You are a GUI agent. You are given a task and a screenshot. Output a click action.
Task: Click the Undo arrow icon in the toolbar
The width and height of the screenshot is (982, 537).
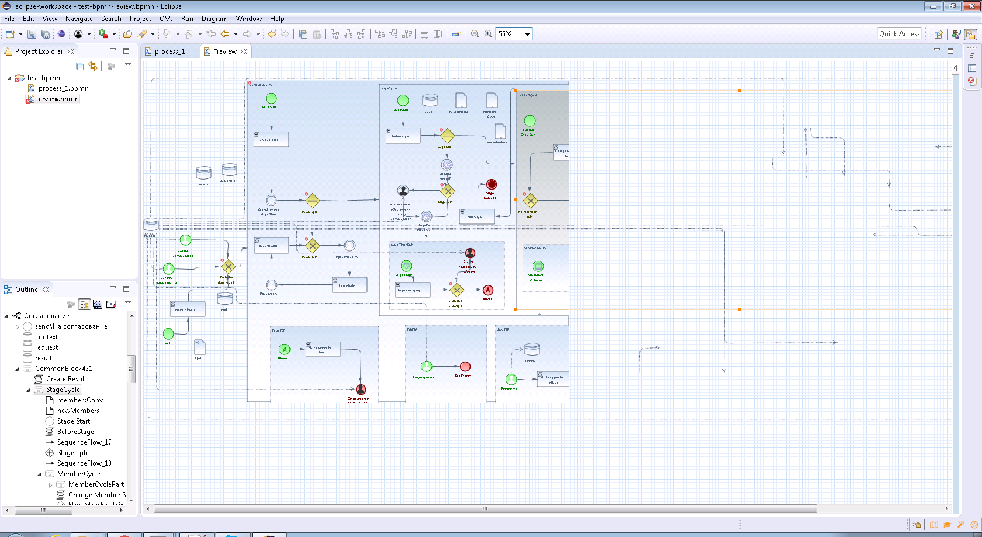272,34
